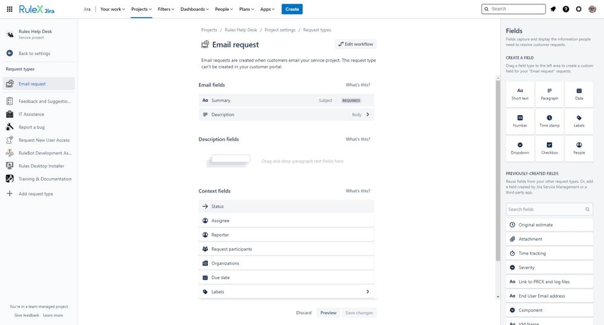
Task: Click the Create button
Action: click(292, 9)
